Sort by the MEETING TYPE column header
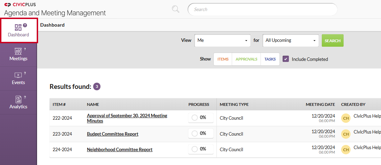This screenshot has height=165, width=381. tap(234, 104)
